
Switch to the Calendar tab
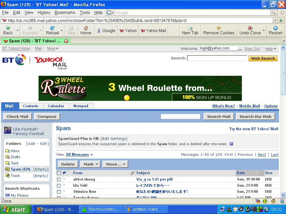[x=56, y=106]
